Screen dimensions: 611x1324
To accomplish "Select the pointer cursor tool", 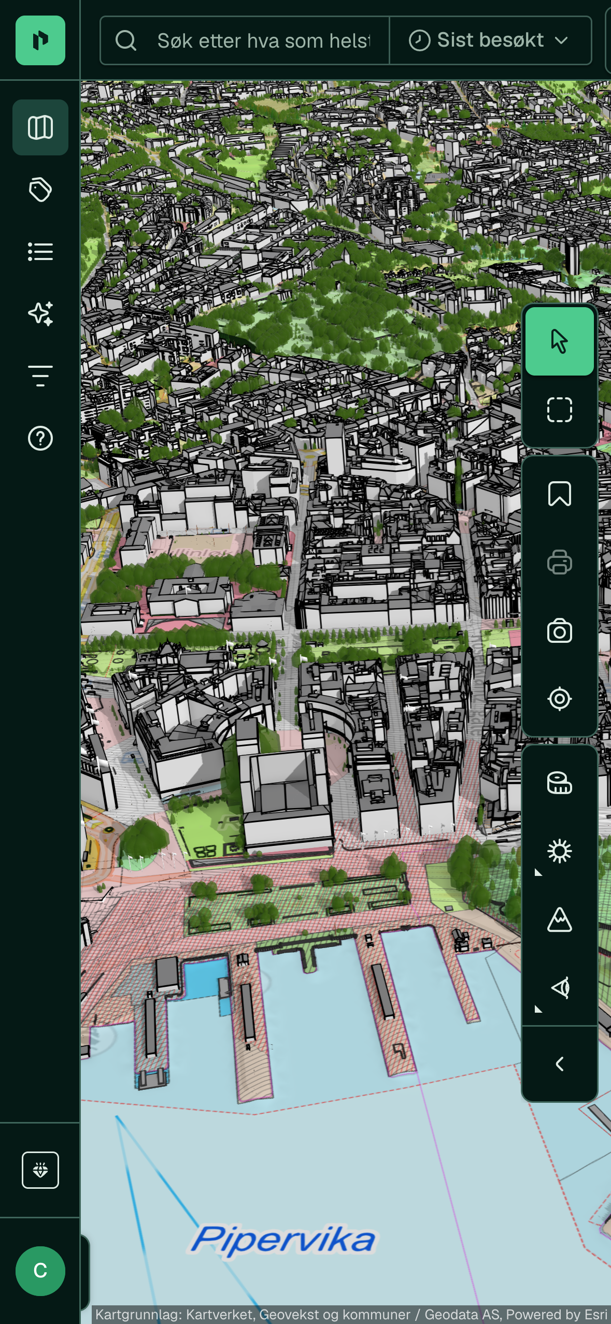I will [560, 341].
